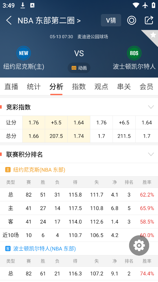Open the circular target icon in header

pyautogui.click(x=132, y=20)
